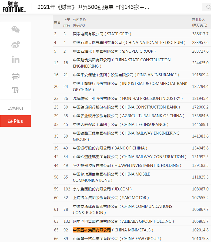
Task: Click revenue value 182794.4
Action: tap(200, 87)
